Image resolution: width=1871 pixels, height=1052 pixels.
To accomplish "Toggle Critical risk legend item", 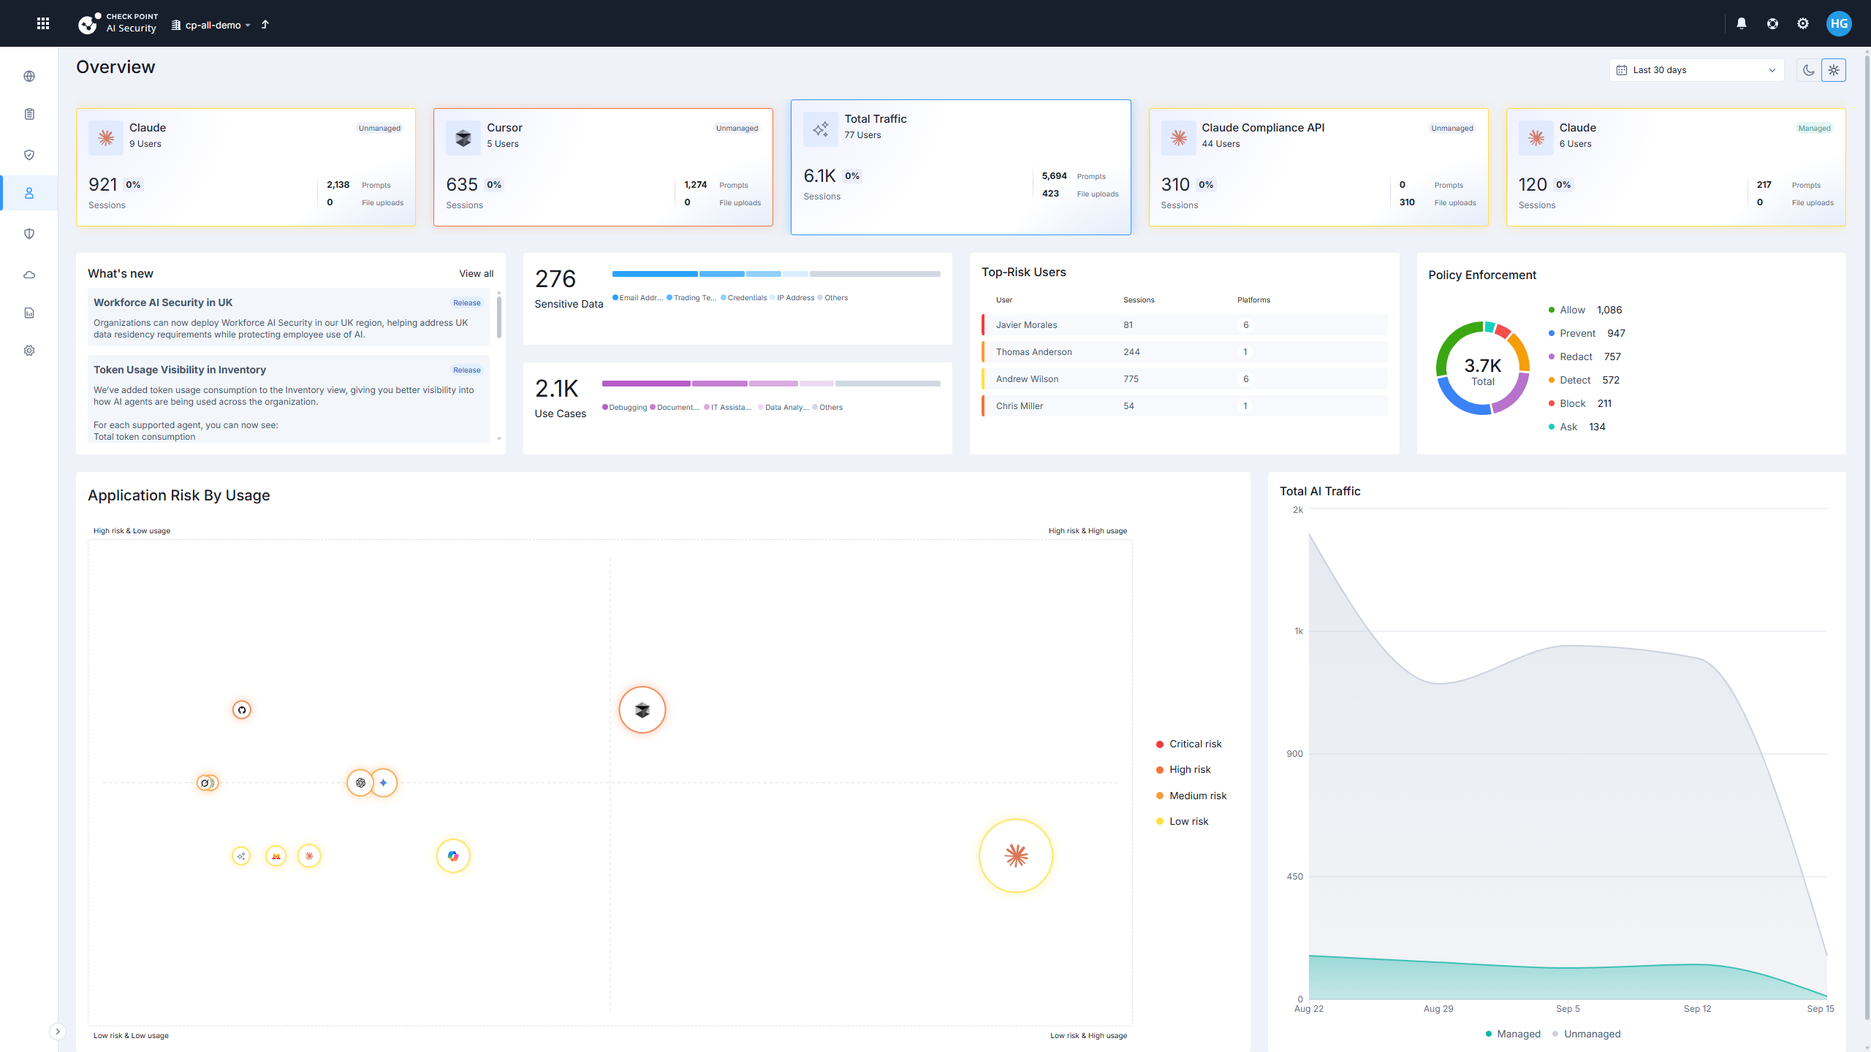I will pos(1188,744).
